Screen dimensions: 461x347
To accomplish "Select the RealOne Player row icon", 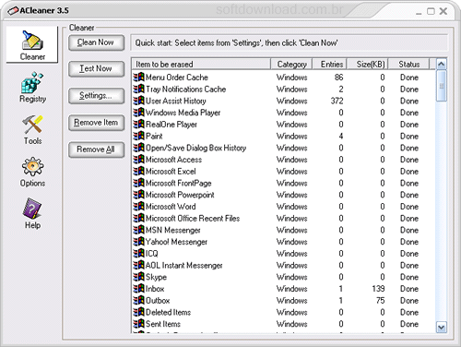I will coord(138,124).
